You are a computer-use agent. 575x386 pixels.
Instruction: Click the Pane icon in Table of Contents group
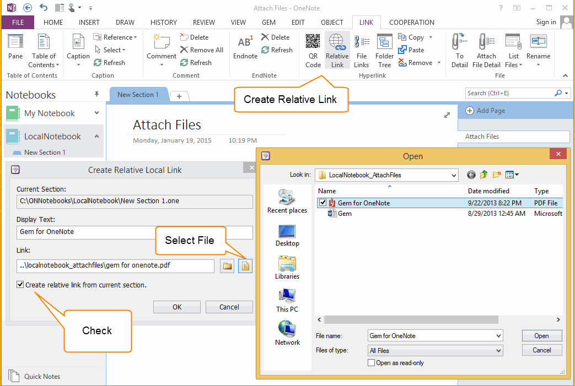coord(15,46)
